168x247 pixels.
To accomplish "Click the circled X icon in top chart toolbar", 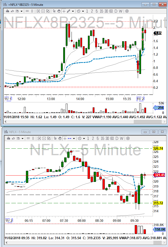I will 127,11.
